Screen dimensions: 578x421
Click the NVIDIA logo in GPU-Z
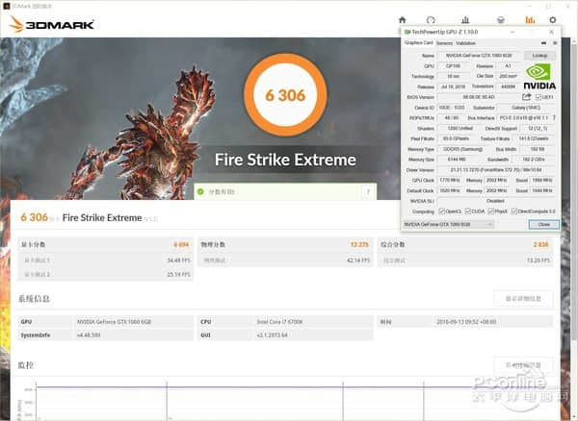click(539, 77)
